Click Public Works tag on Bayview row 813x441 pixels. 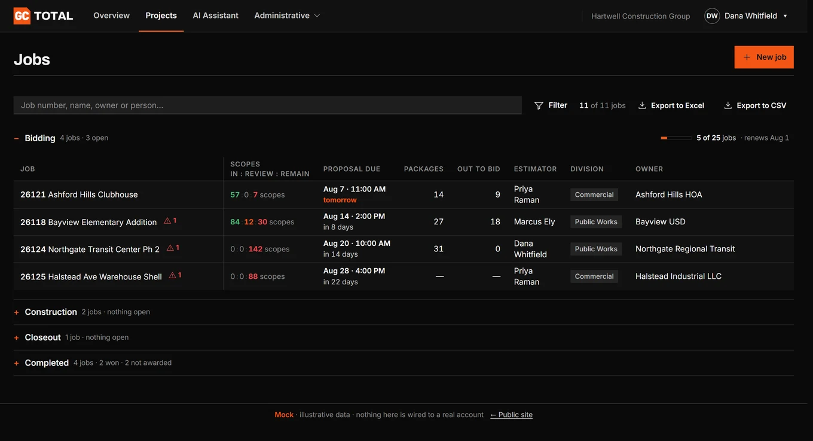(x=596, y=221)
